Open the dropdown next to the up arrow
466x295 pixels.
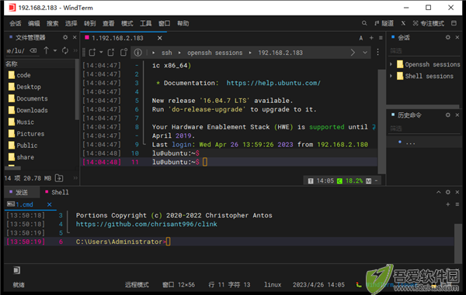[55, 50]
